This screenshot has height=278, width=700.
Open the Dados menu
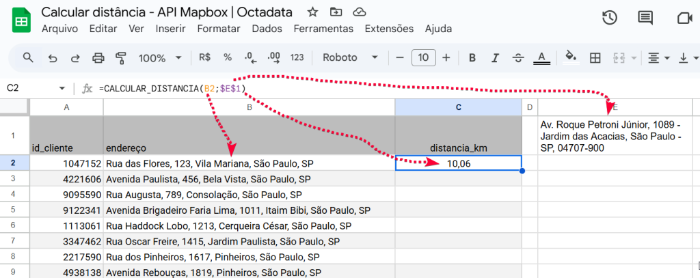(267, 29)
